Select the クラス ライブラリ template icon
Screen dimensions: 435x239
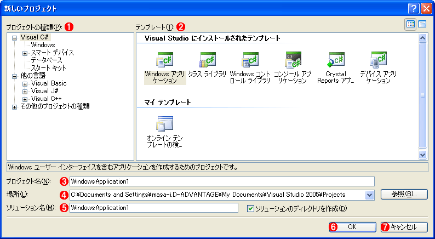[207, 59]
